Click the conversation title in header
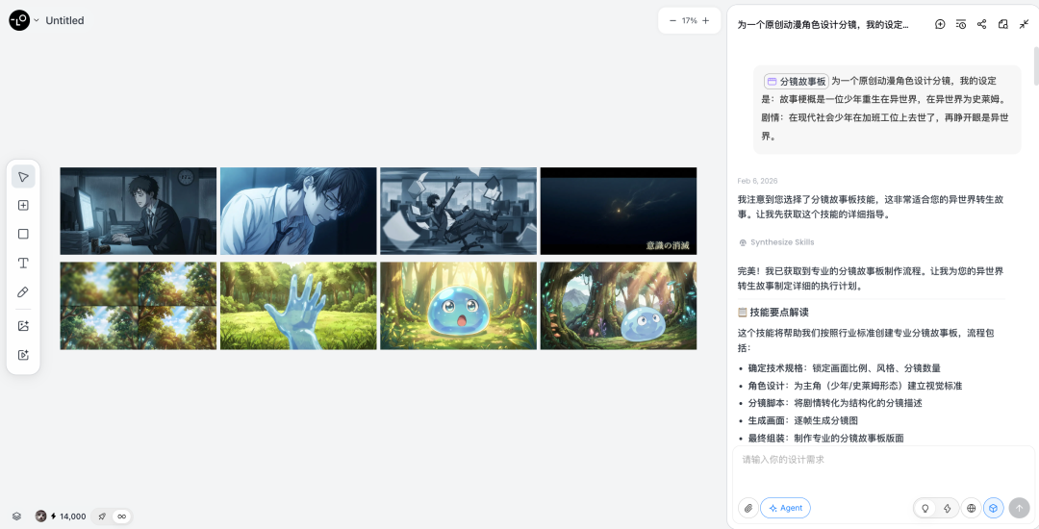The height and width of the screenshot is (529, 1039). [x=823, y=24]
